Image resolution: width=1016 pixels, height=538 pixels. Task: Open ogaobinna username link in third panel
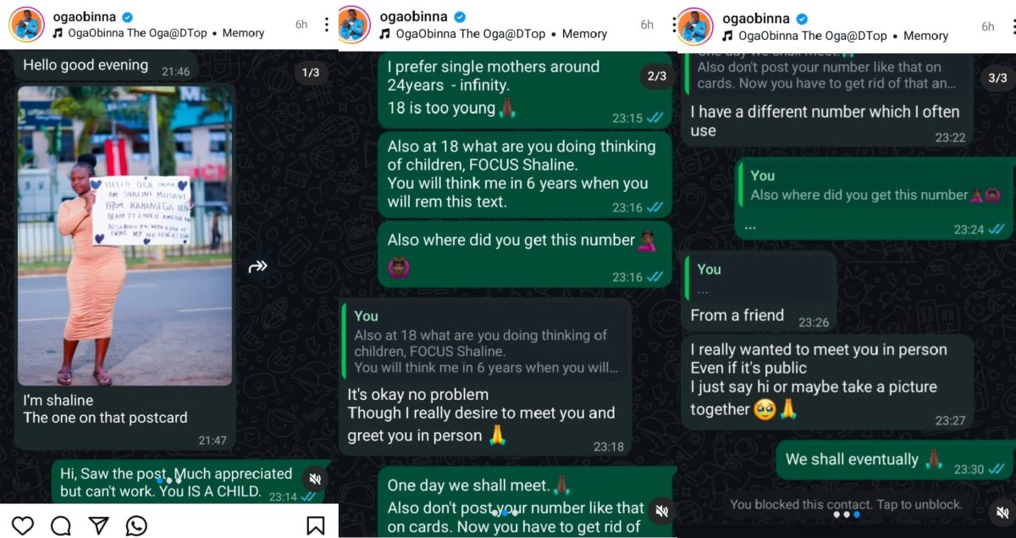(755, 18)
